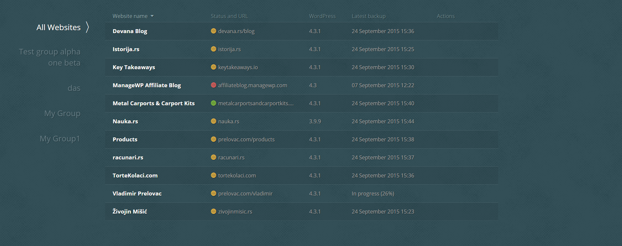Click the globe status icon beside nauka.rs

pyautogui.click(x=214, y=121)
